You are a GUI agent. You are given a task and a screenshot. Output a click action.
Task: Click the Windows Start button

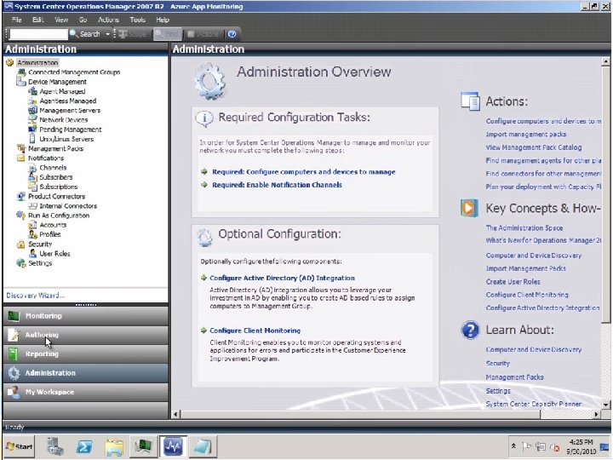coord(20,446)
